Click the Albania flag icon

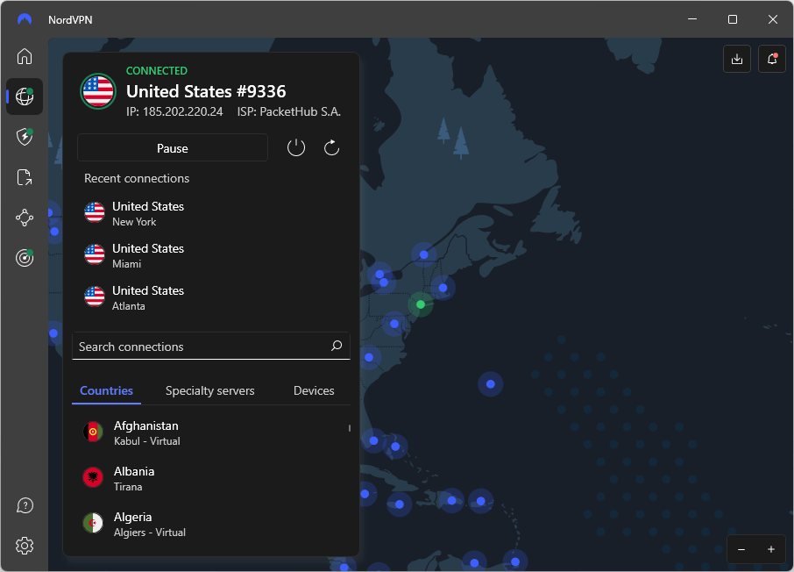pyautogui.click(x=93, y=477)
